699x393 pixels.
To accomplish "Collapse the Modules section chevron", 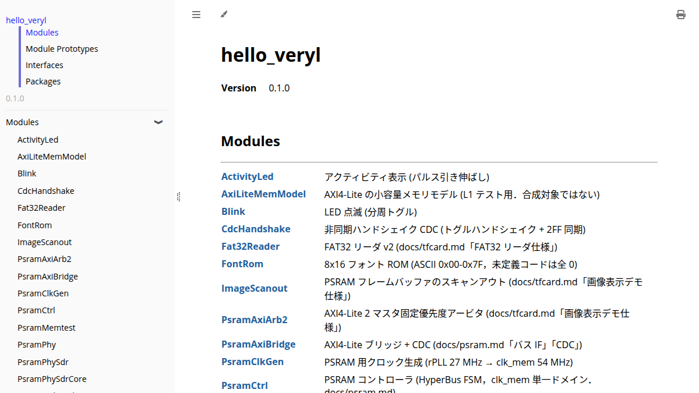I will (158, 122).
